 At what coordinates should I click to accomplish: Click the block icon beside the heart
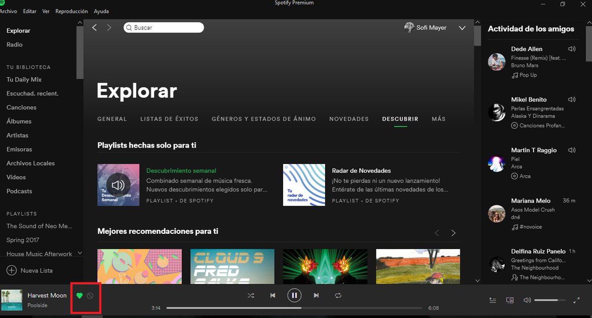click(90, 296)
